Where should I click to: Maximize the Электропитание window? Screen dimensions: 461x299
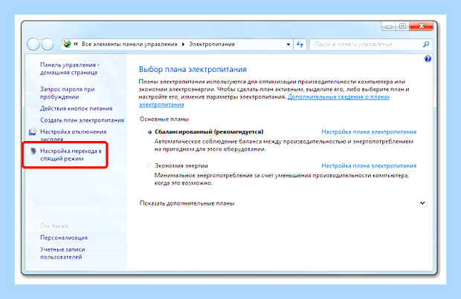pyautogui.click(x=402, y=27)
